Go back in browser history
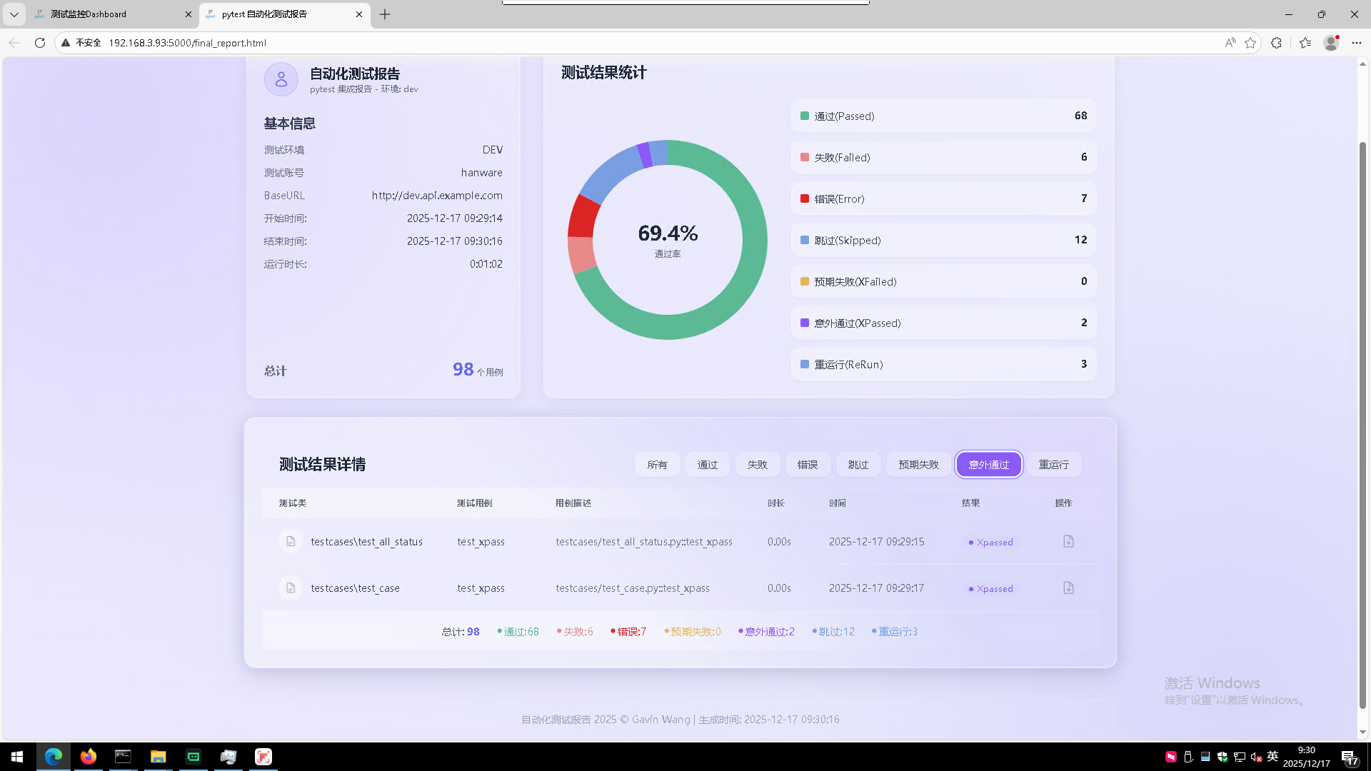This screenshot has width=1371, height=771. coord(14,43)
